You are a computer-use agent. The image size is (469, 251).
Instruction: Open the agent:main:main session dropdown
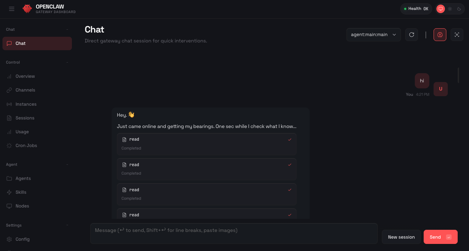373,35
